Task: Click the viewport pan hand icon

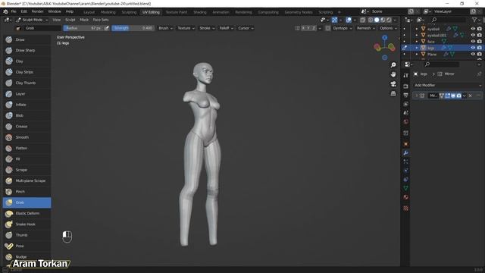Action: (393, 74)
